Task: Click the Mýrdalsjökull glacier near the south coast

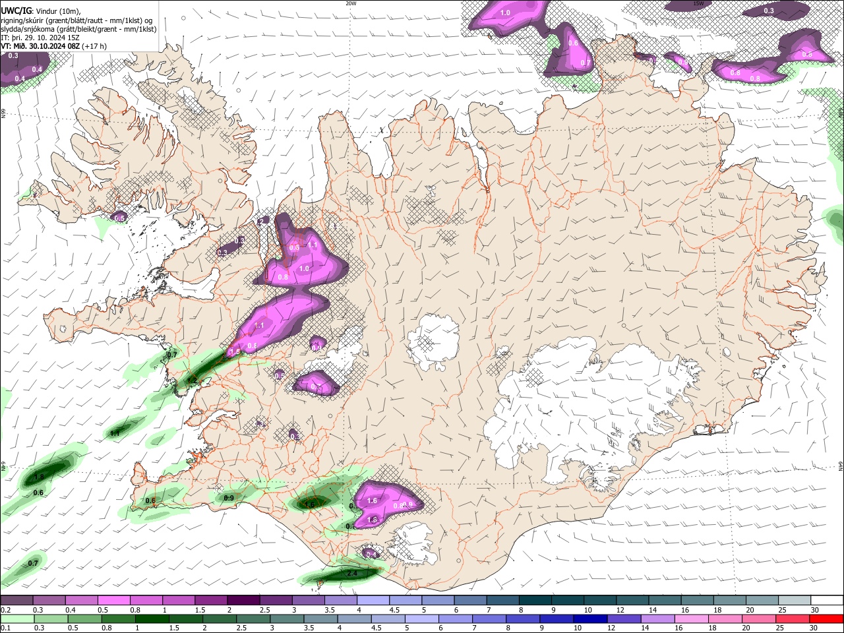Action: [x=412, y=544]
